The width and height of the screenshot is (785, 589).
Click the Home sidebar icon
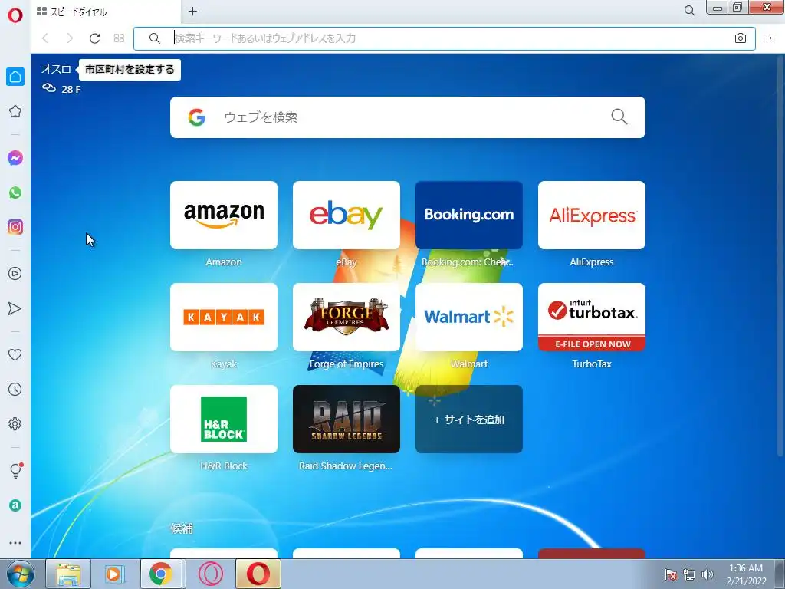point(15,77)
